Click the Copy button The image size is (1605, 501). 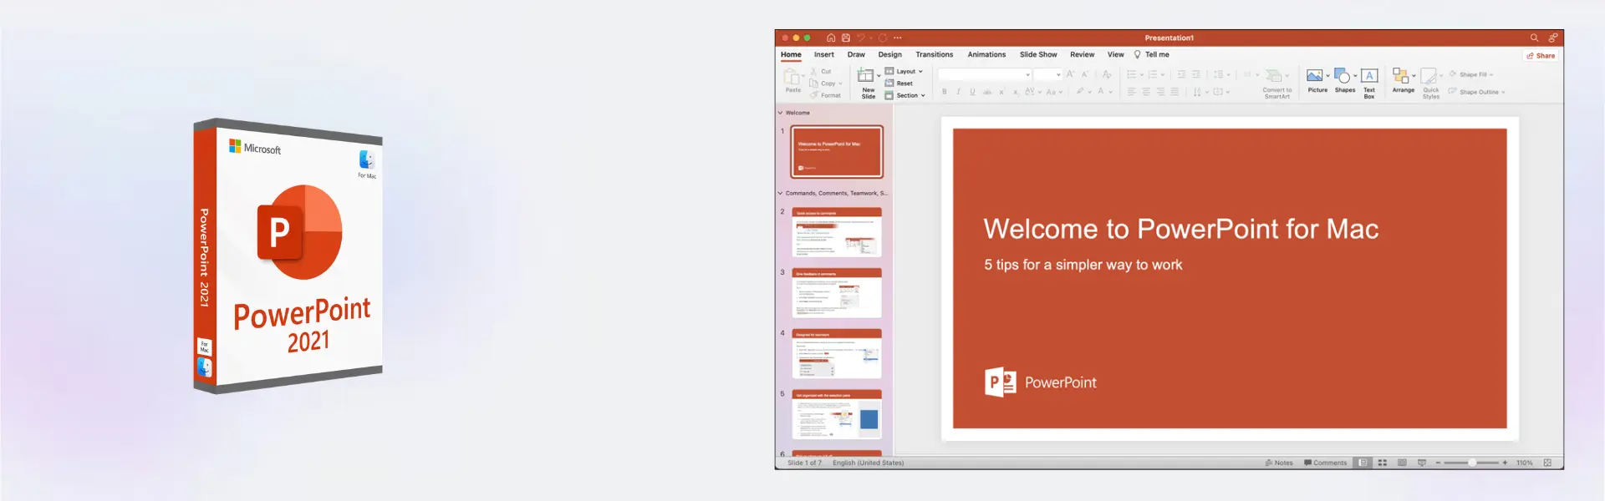tap(824, 83)
